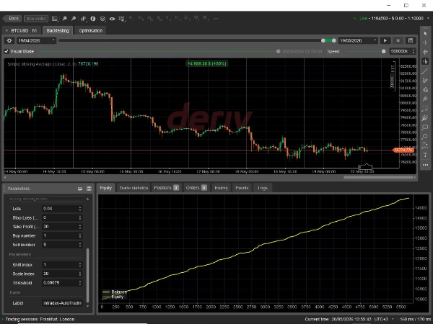The width and height of the screenshot is (433, 324).
Task: Click the left handle of date range slider
Action: click(323, 40)
